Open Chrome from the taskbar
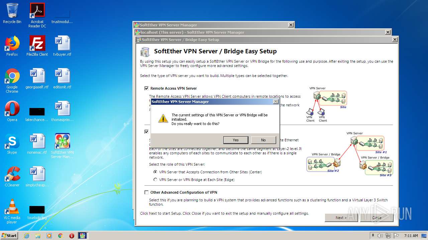Viewport: 428px width, 240px height. 60,236
